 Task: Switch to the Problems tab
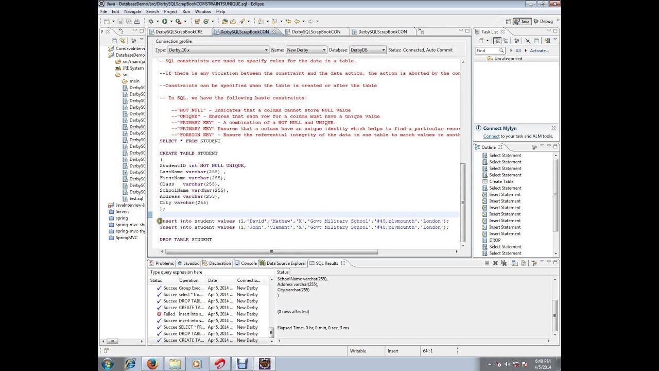pos(161,263)
